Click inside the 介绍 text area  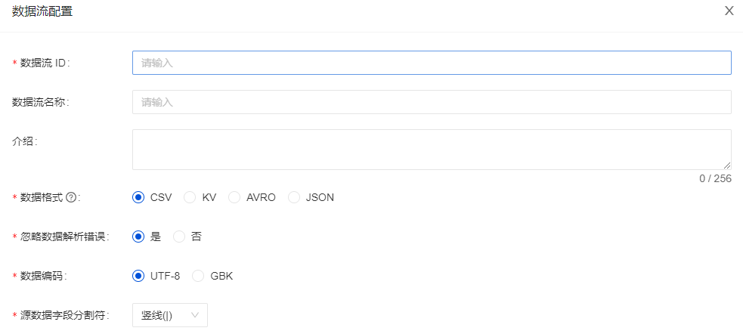[431, 149]
